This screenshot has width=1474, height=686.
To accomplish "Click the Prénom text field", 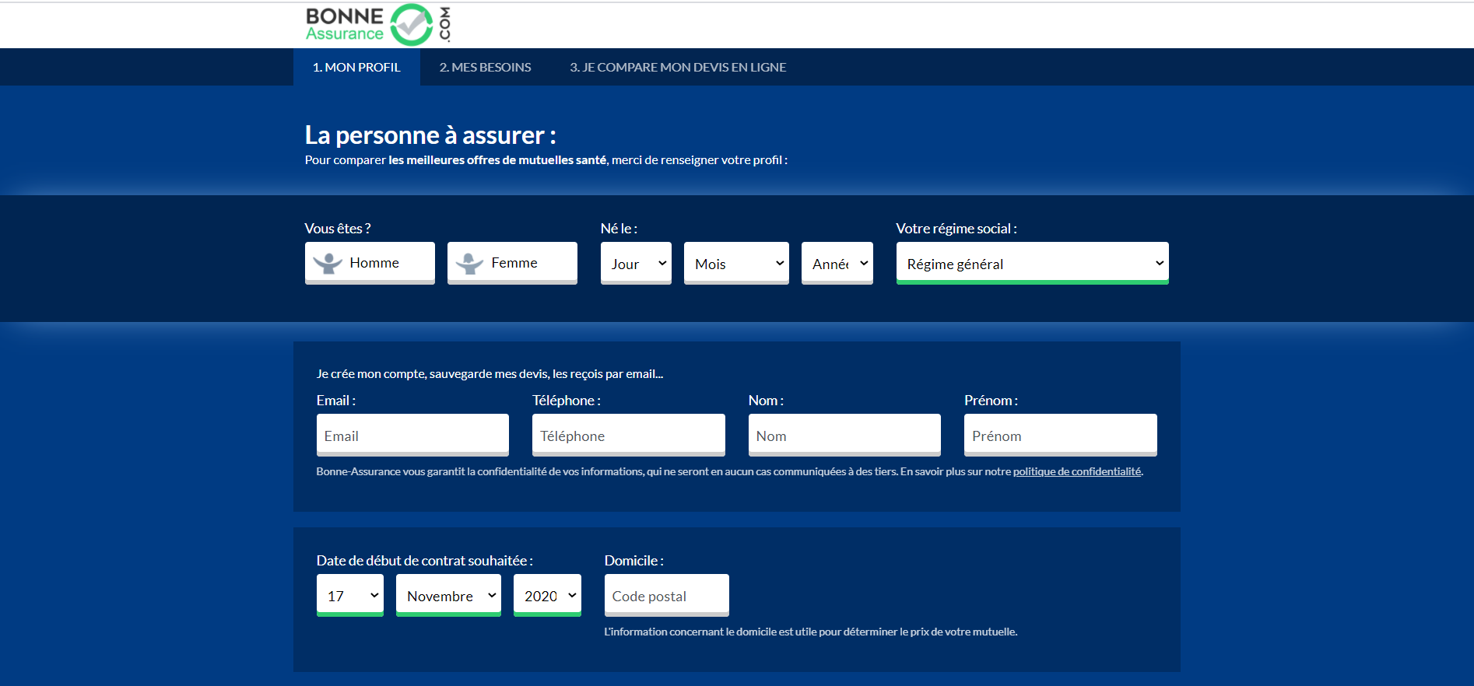I will [1060, 436].
